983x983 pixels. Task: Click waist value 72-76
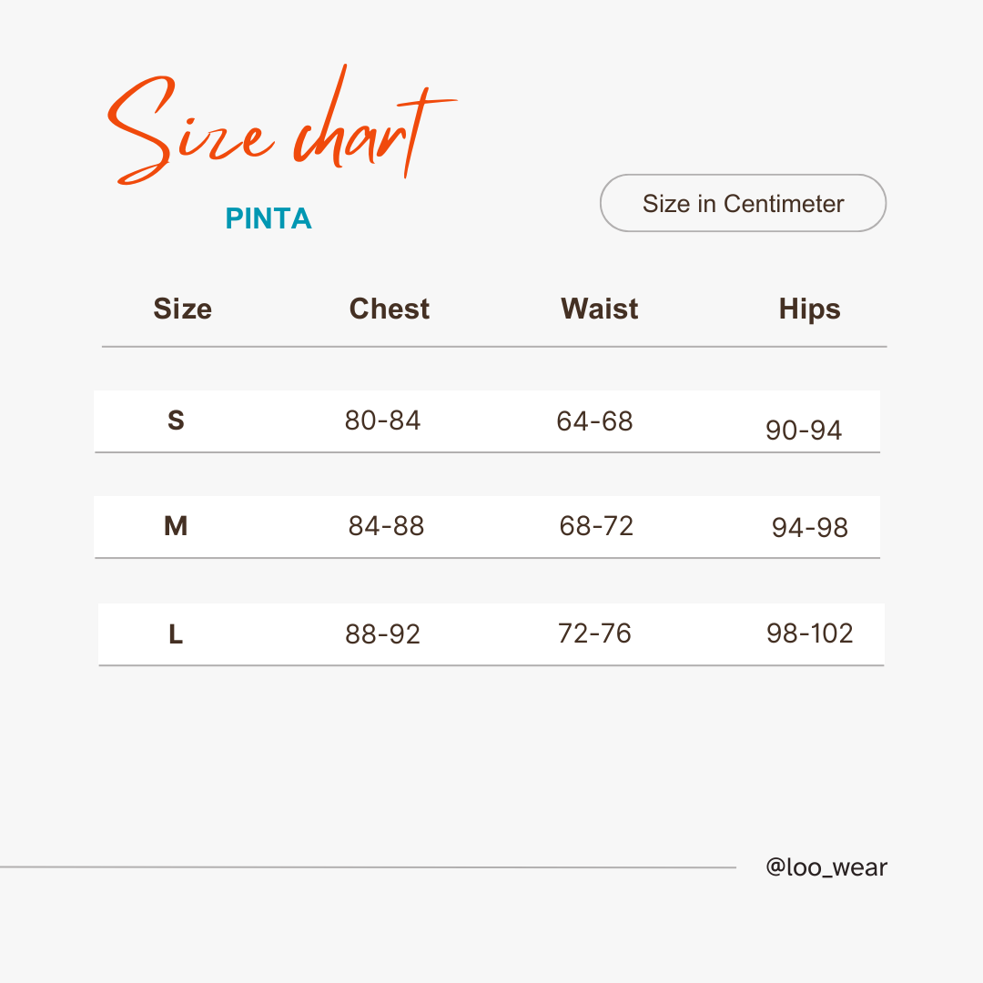click(x=594, y=633)
